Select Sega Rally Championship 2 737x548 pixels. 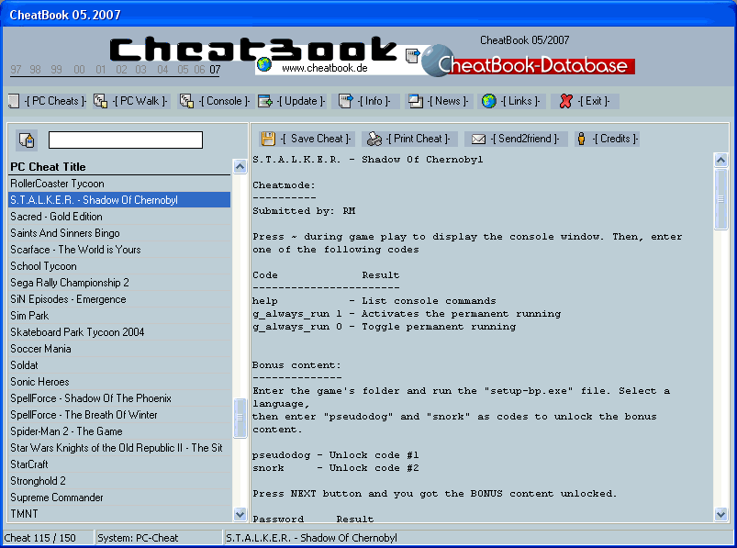point(119,283)
